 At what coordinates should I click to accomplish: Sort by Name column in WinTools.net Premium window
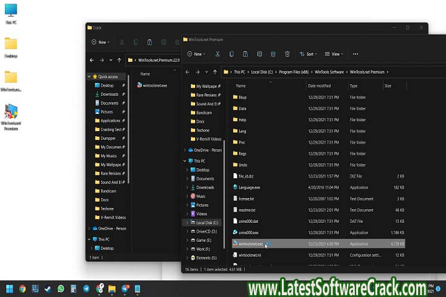click(x=240, y=86)
